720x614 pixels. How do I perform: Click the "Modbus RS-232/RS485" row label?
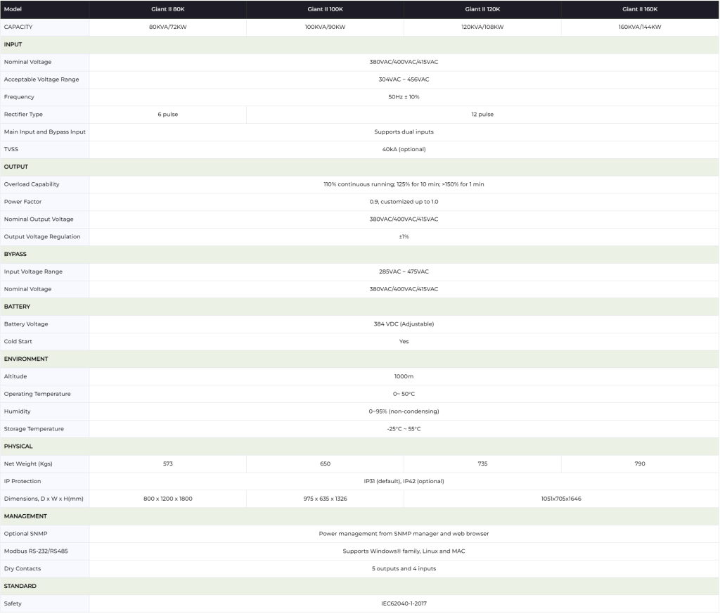coord(36,551)
